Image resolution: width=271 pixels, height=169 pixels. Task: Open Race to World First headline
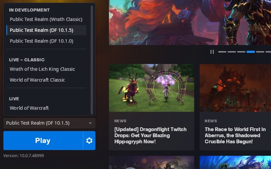click(235, 135)
